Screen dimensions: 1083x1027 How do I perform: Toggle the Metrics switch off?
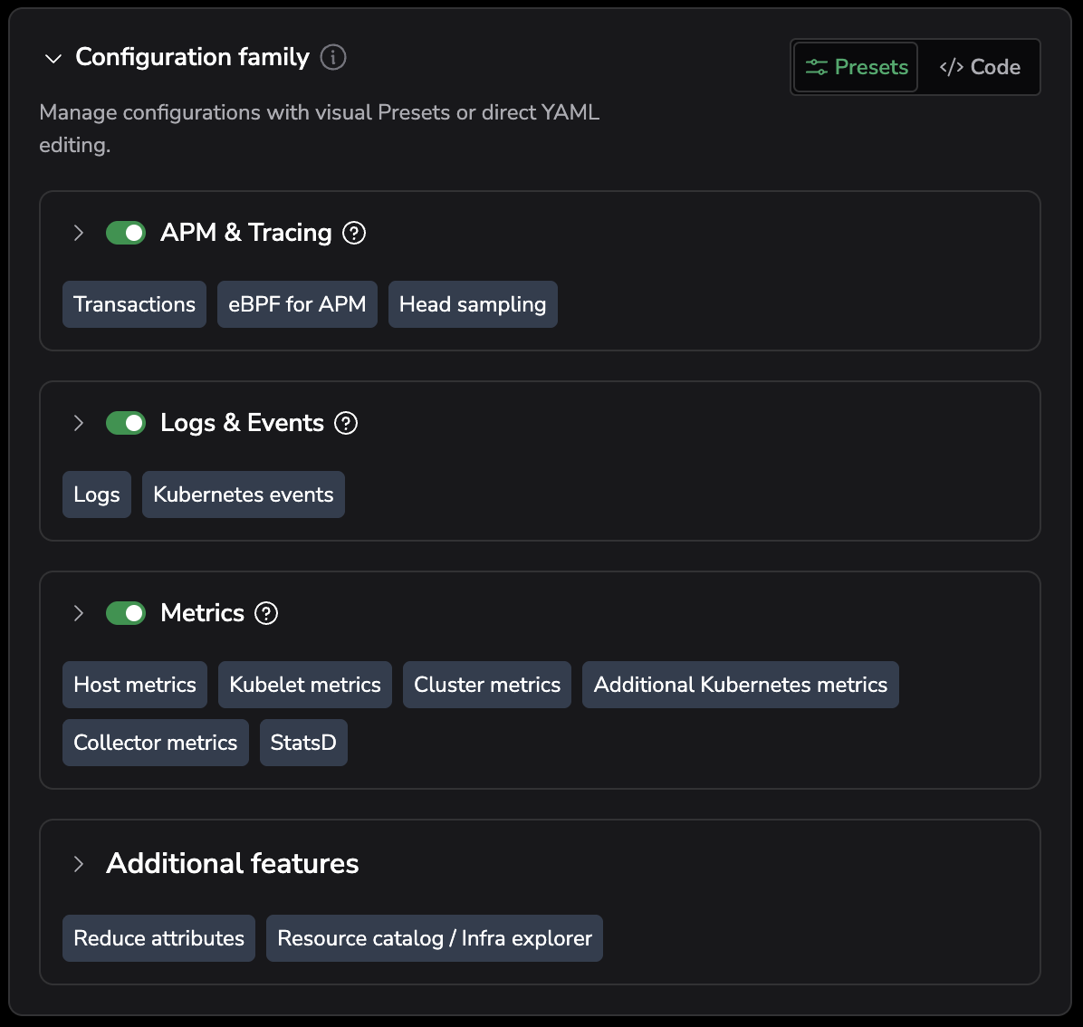tap(126, 613)
